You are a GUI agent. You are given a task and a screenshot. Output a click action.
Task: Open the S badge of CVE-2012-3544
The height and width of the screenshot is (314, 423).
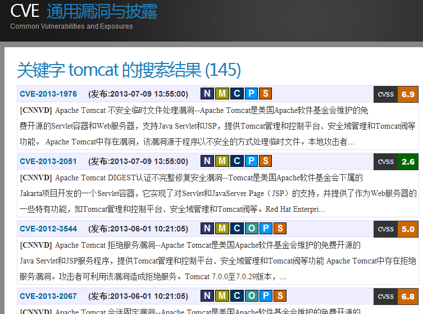(280, 229)
